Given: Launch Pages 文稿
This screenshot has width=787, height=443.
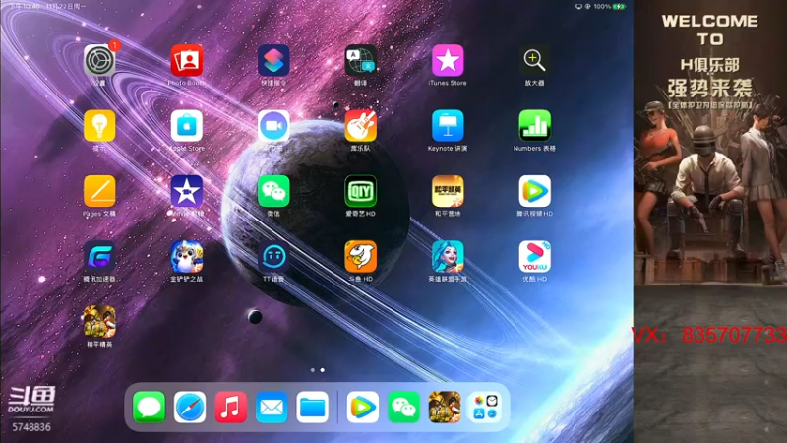Looking at the screenshot, I should pyautogui.click(x=99, y=191).
